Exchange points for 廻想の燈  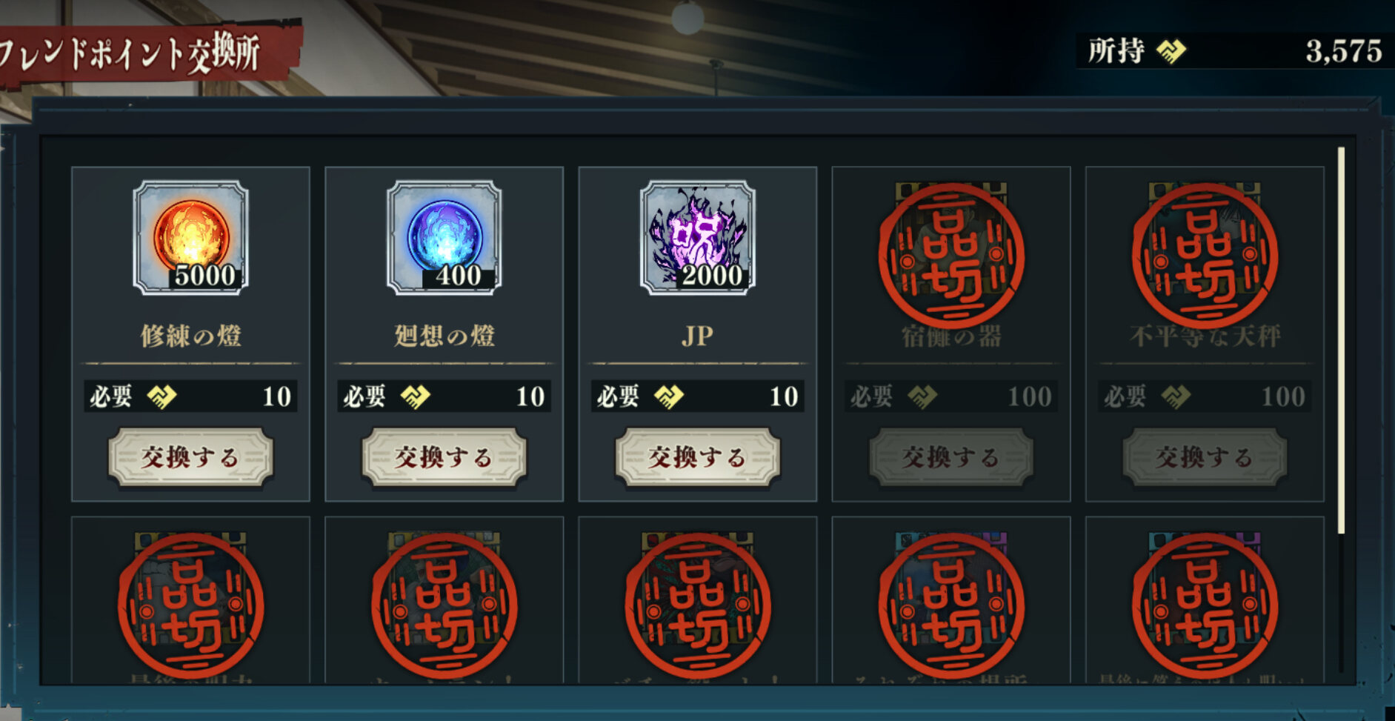pos(444,457)
